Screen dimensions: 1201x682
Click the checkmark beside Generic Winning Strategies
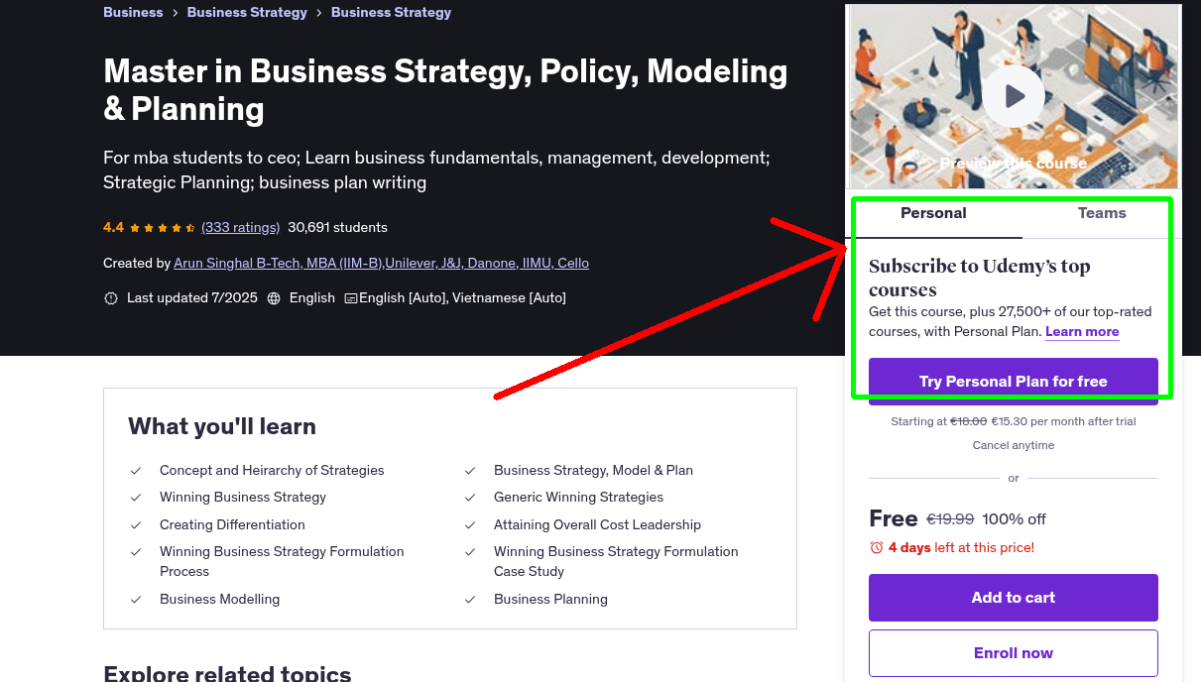(470, 497)
